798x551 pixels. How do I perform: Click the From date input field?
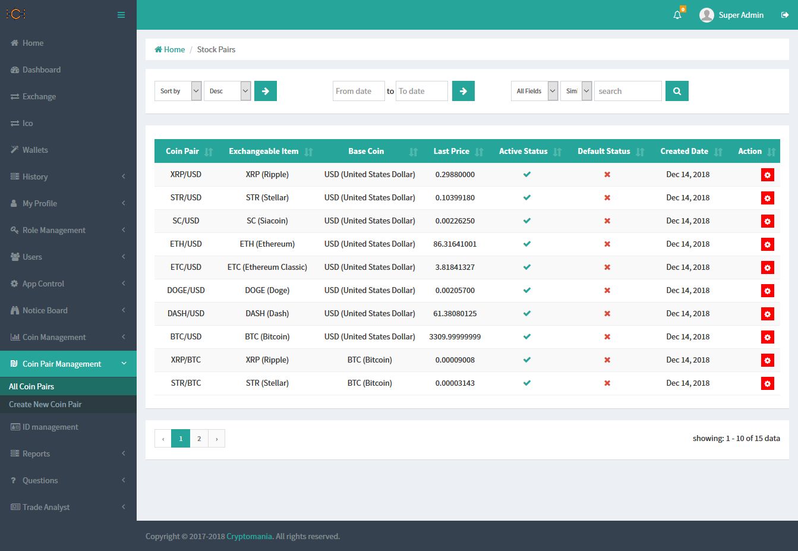pyautogui.click(x=358, y=91)
